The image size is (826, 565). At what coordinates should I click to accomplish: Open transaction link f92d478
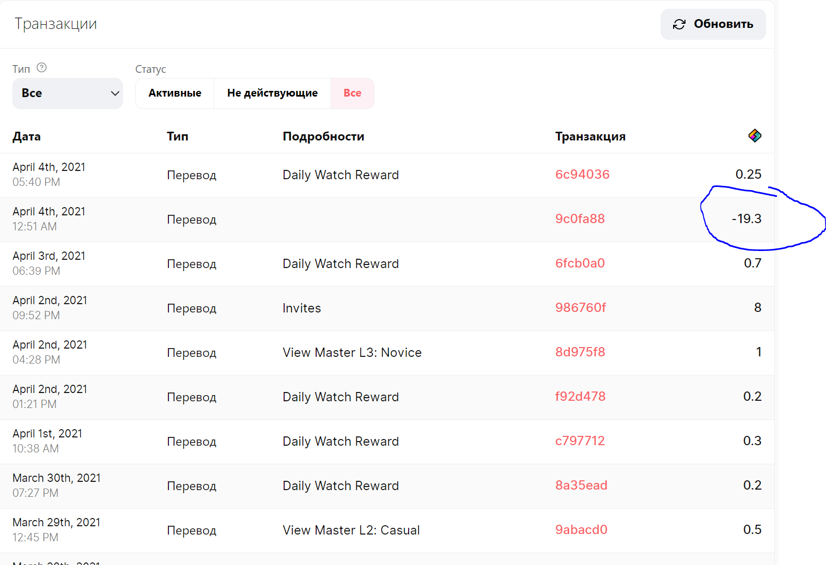[580, 397]
